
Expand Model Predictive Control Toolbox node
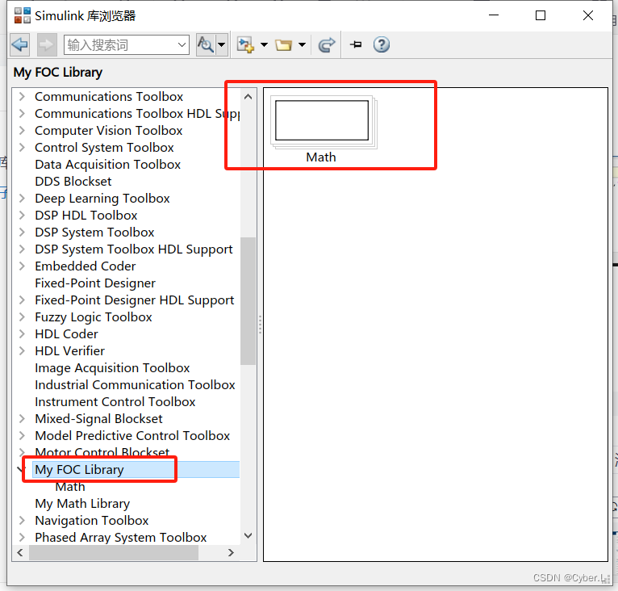click(22, 435)
